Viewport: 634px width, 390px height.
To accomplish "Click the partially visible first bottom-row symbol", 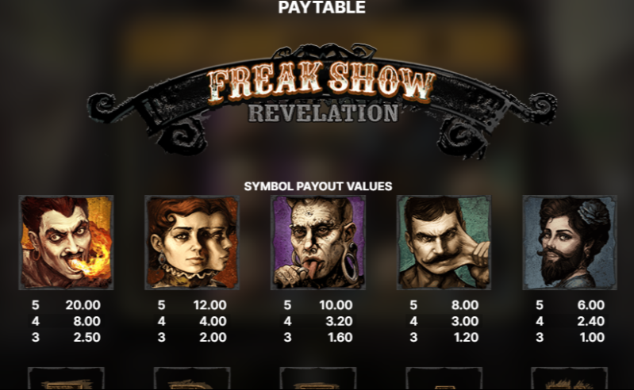I will click(x=66, y=378).
